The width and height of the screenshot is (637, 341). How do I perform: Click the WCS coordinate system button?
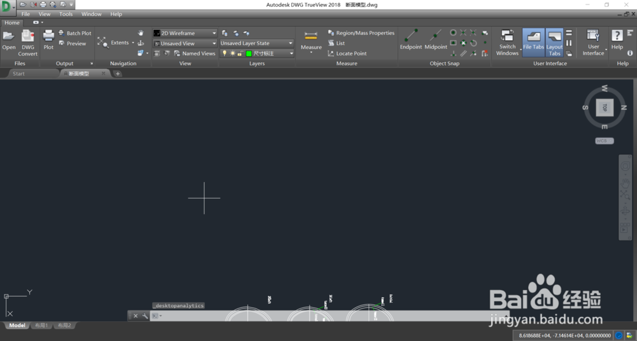(x=604, y=141)
